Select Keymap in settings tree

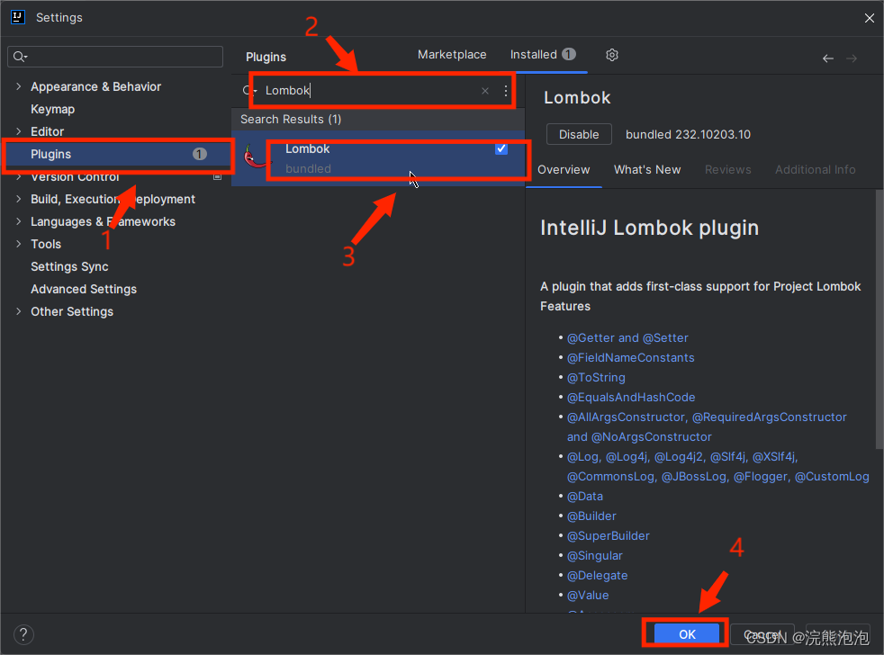52,109
